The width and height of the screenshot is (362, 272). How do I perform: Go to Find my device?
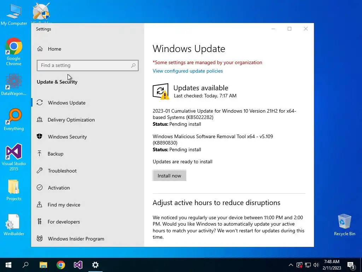(x=64, y=205)
